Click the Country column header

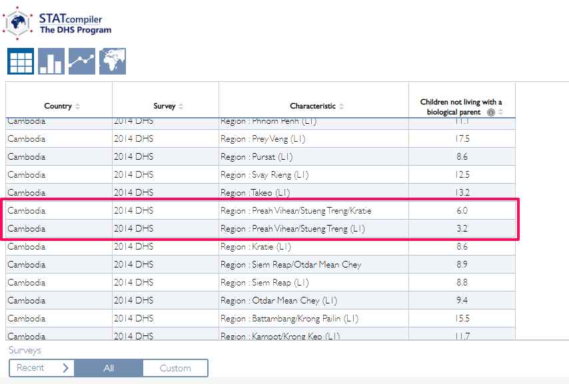click(x=58, y=106)
